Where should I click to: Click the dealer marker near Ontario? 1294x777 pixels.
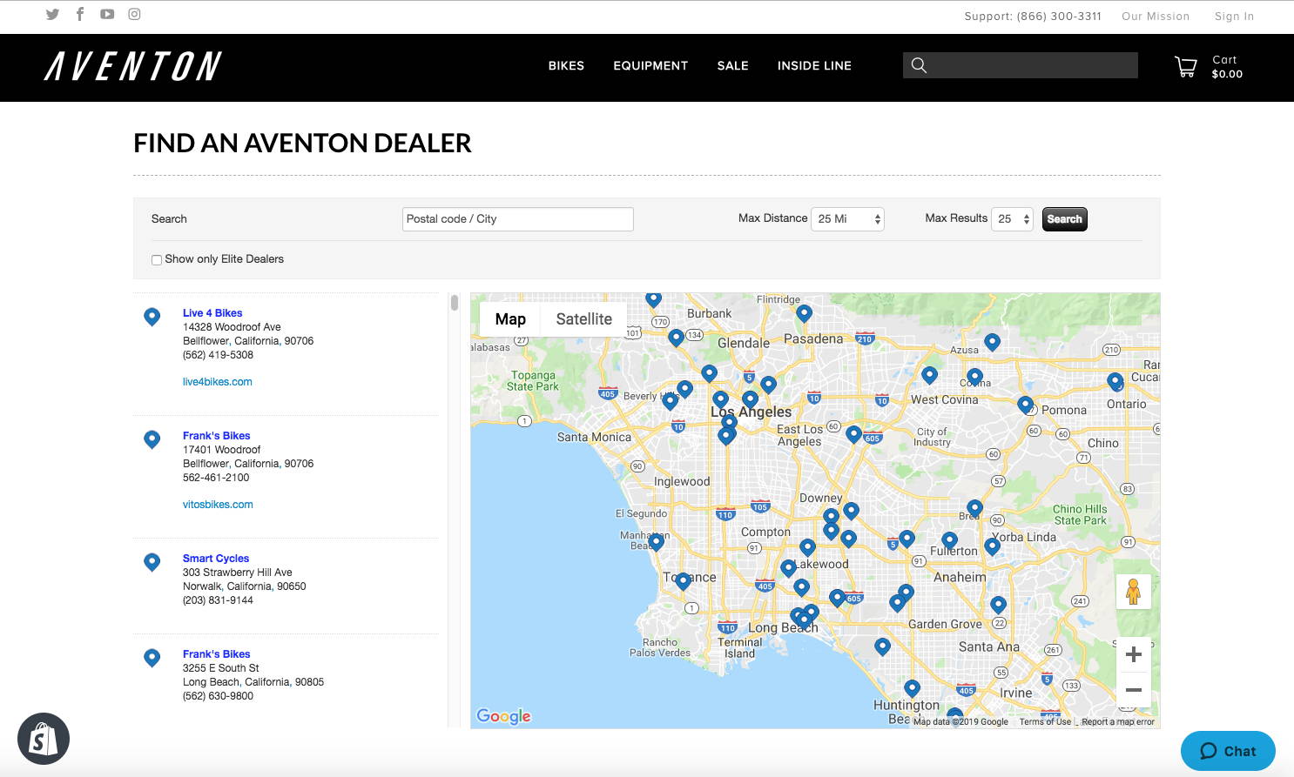point(1115,381)
